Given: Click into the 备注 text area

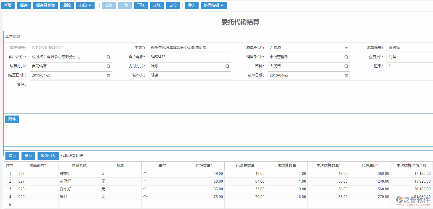Looking at the screenshot, I should point(229,93).
